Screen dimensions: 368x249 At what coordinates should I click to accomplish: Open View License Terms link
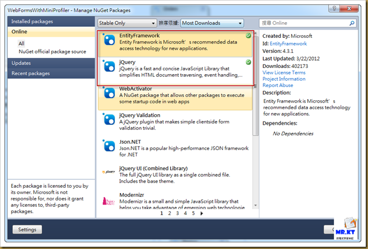pos(284,72)
